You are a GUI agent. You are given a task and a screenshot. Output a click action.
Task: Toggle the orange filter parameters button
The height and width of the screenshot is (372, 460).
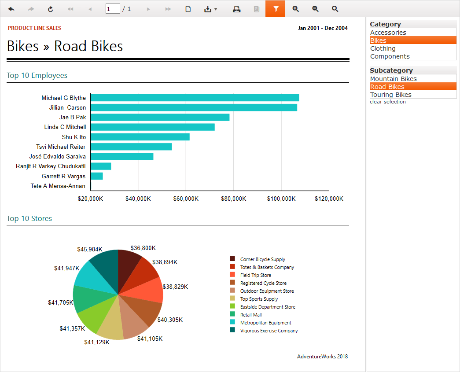pyautogui.click(x=275, y=9)
